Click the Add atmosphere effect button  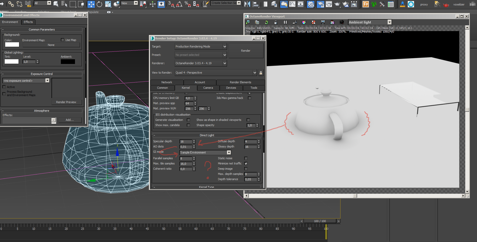[x=70, y=120]
